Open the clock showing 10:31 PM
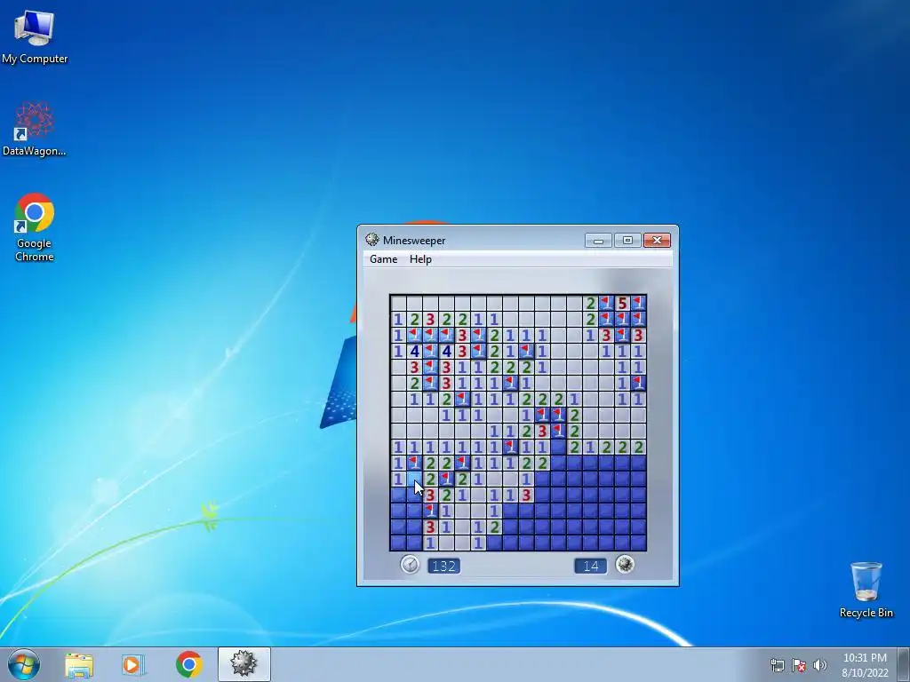The height and width of the screenshot is (682, 910). point(865,665)
